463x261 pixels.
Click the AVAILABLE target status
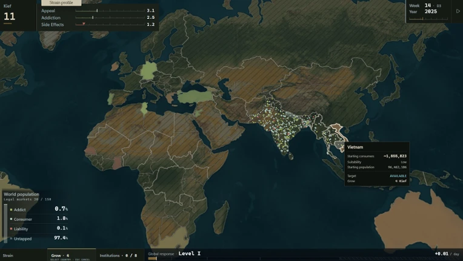(398, 176)
